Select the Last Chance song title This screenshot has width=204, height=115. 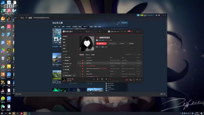click(89, 60)
